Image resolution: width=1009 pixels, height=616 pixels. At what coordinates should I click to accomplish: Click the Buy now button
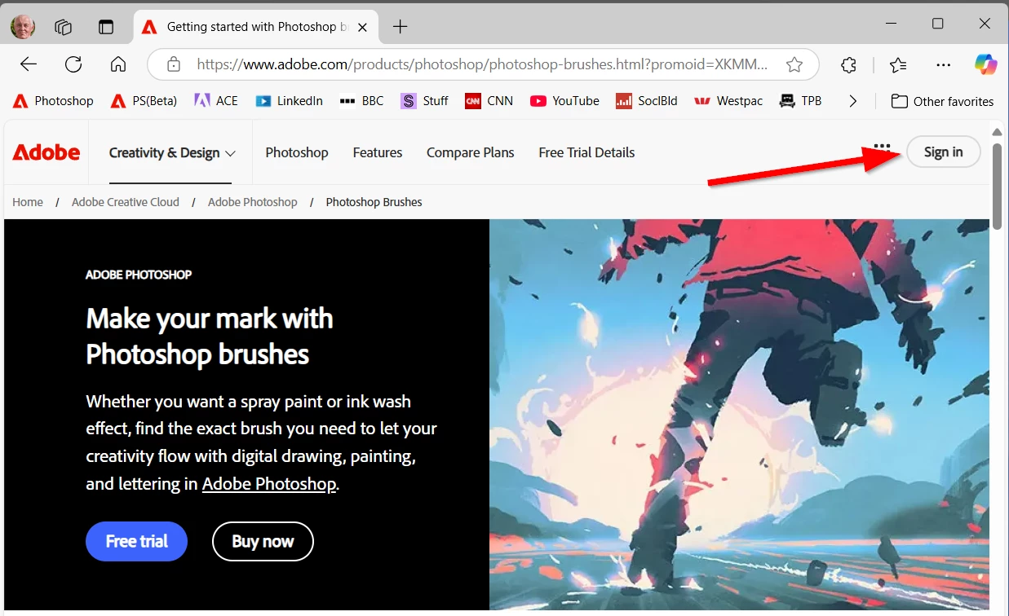(263, 541)
